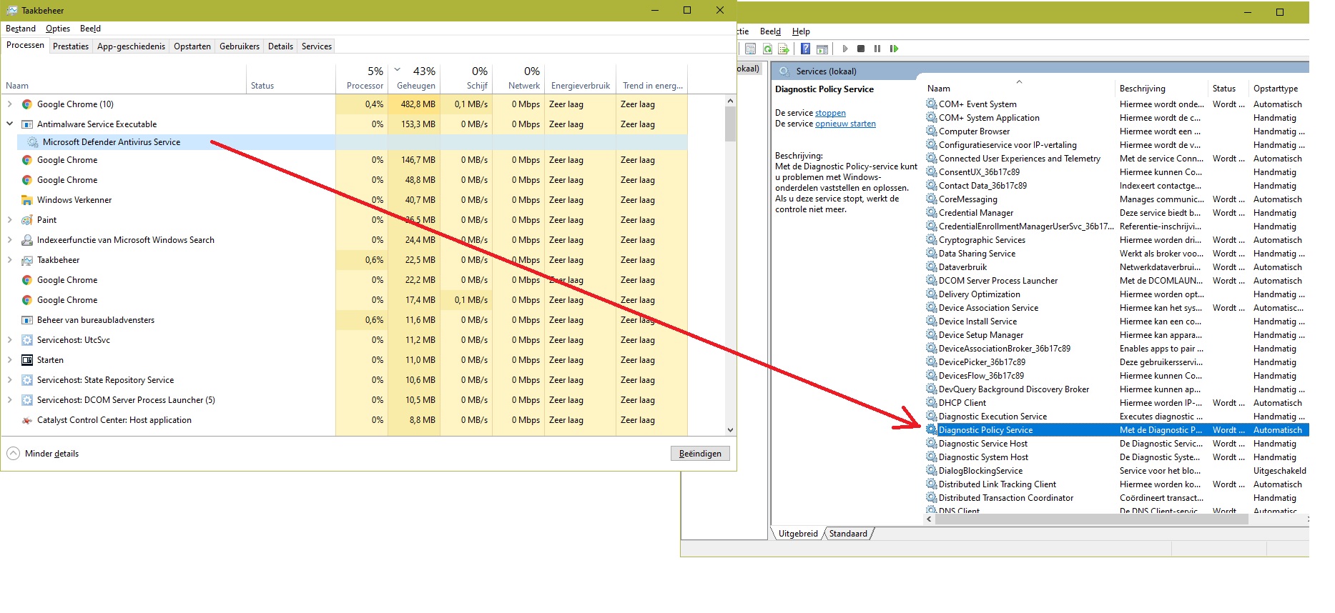This screenshot has height=613, width=1335.
Task: Click the Taakbeheer title bar app icon
Action: coord(12,10)
